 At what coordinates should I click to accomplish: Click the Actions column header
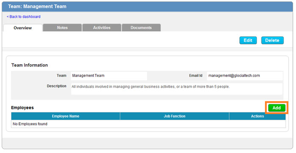tap(258, 116)
